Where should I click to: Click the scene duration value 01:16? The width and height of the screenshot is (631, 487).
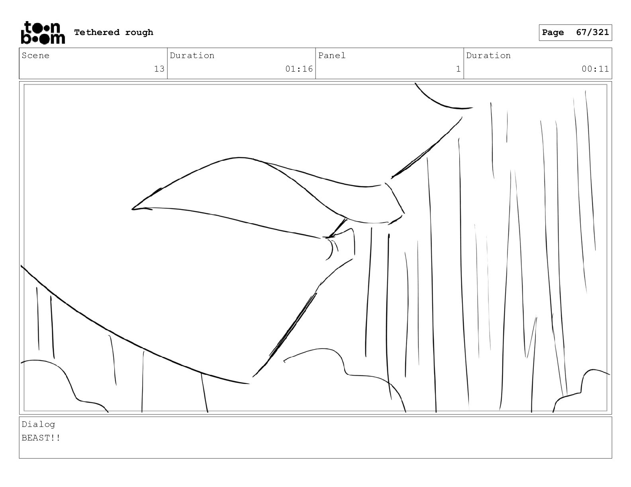[299, 69]
